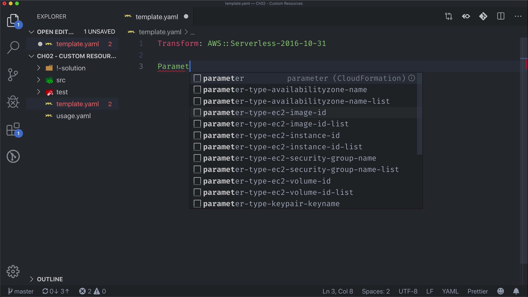Click master branch in status bar

[21, 291]
